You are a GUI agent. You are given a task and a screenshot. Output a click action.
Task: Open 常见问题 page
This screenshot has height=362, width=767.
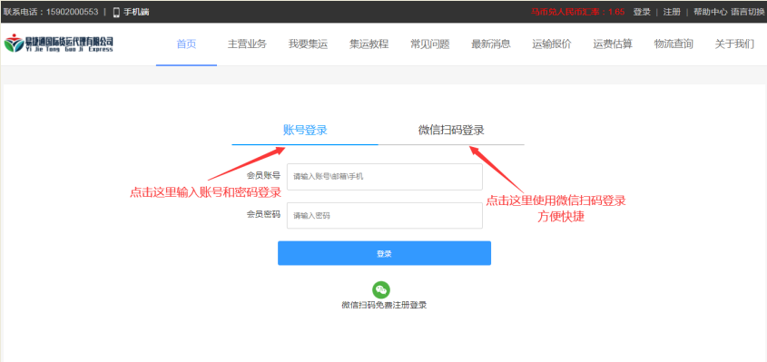[x=430, y=44]
